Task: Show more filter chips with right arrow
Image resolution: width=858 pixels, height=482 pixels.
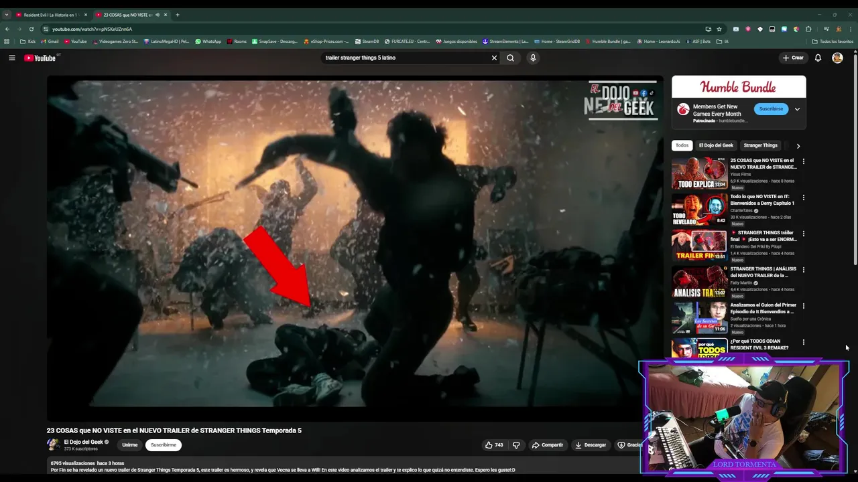Action: coord(798,145)
